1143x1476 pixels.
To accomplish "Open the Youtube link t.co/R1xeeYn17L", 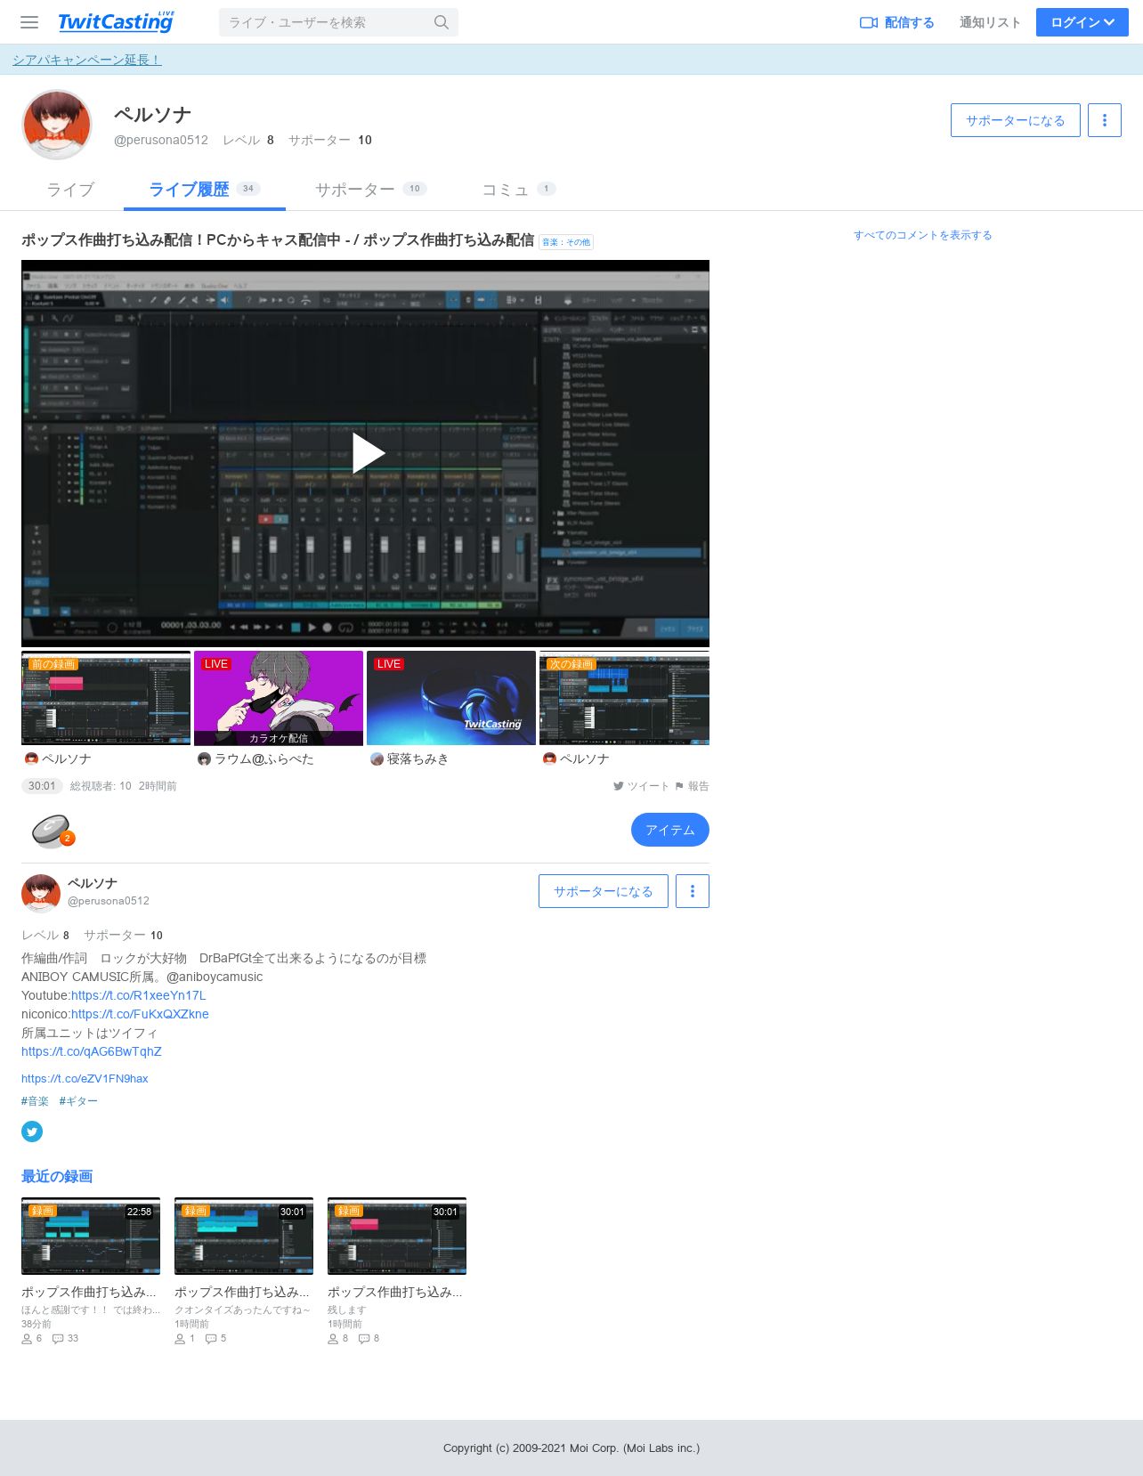I will (x=139, y=995).
